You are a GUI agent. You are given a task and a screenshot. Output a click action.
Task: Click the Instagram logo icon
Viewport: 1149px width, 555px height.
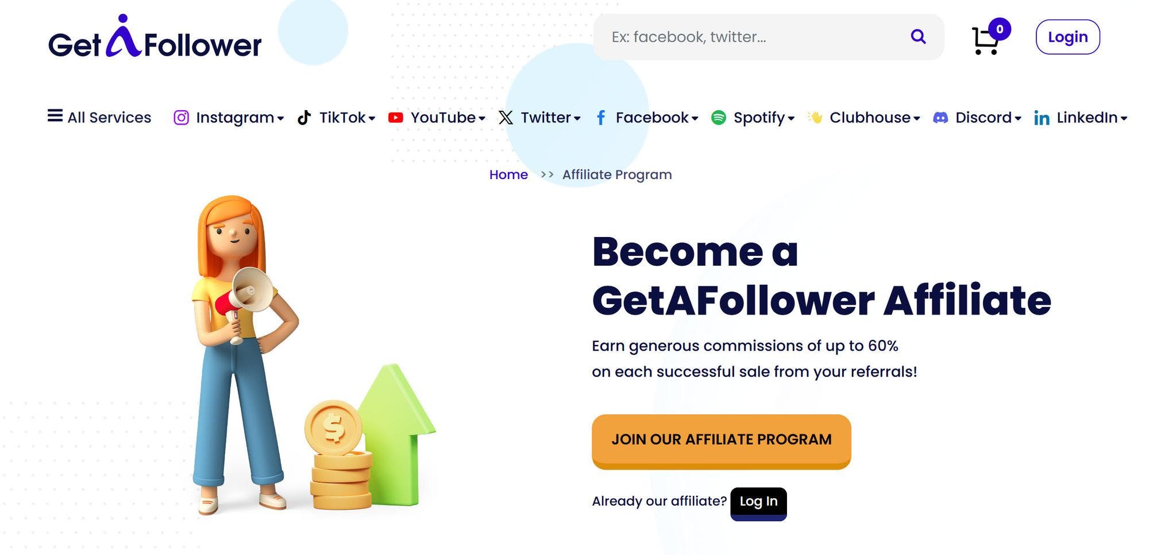(181, 118)
